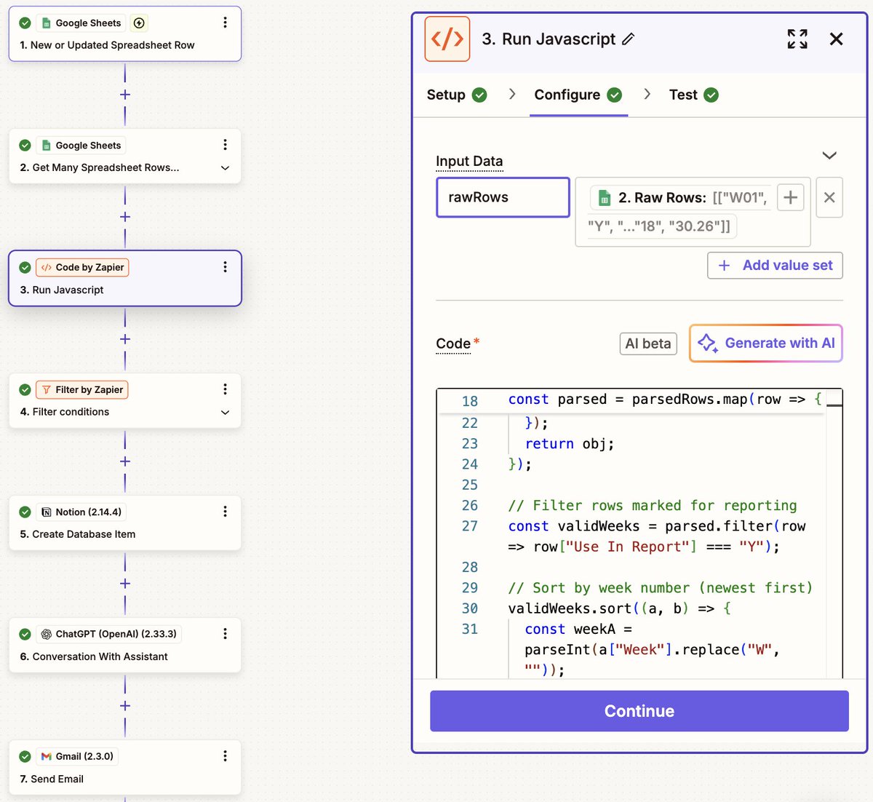Click the instant trigger lightning icon on step 1
The width and height of the screenshot is (873, 802).
[139, 23]
